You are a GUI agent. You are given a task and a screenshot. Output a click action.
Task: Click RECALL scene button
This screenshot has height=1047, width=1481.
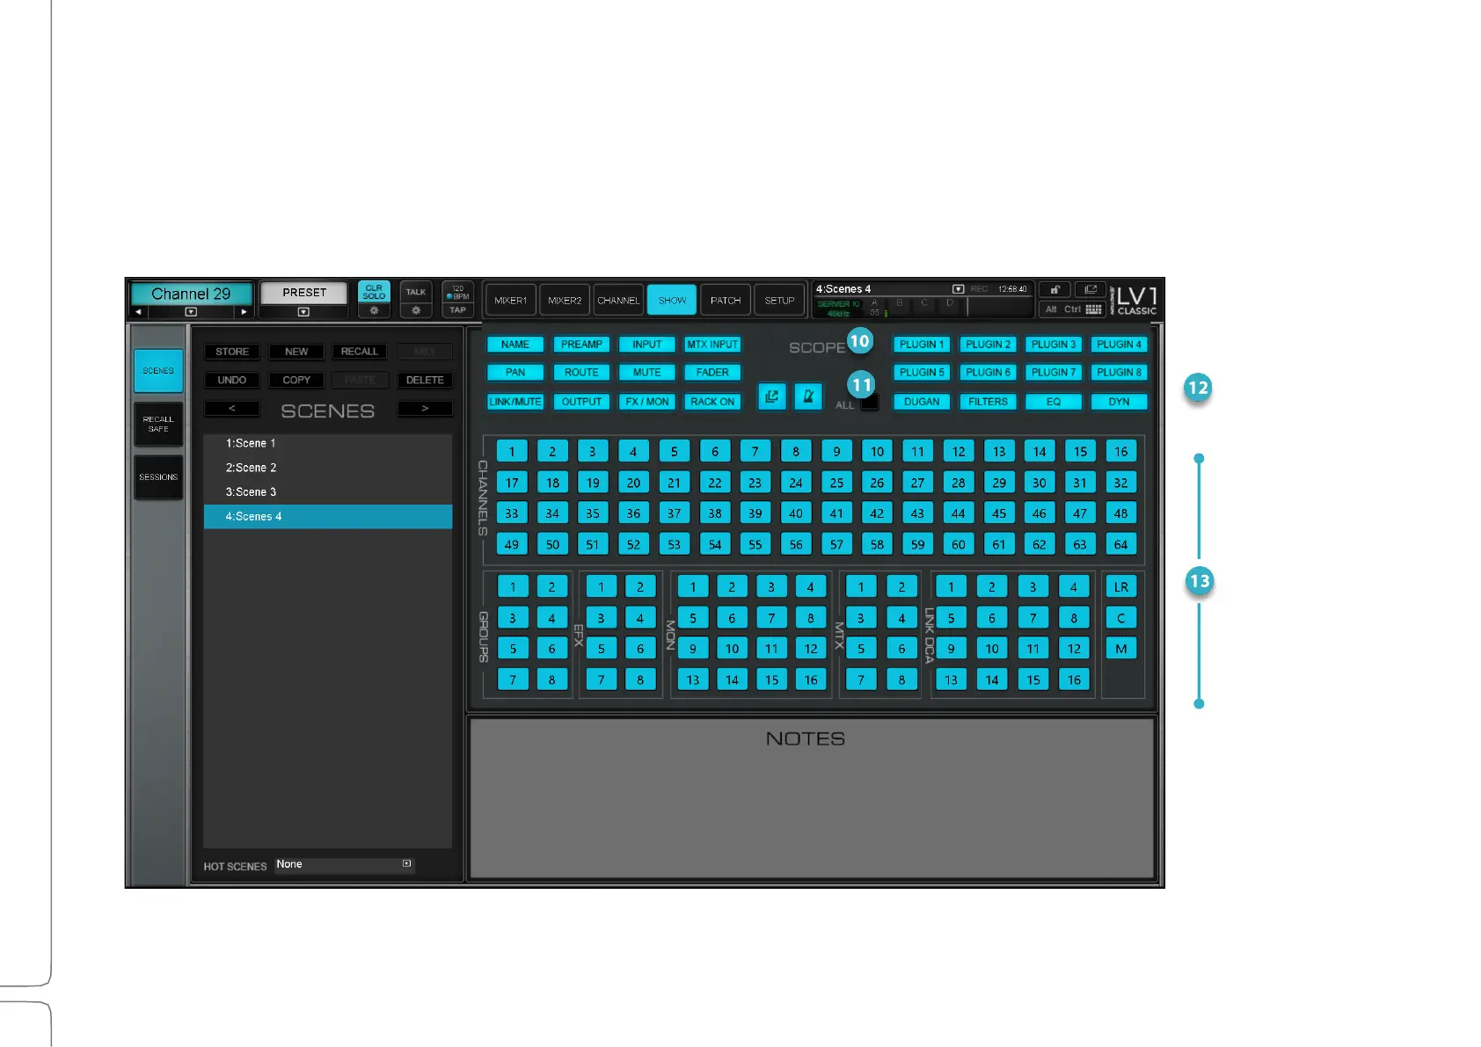click(360, 352)
